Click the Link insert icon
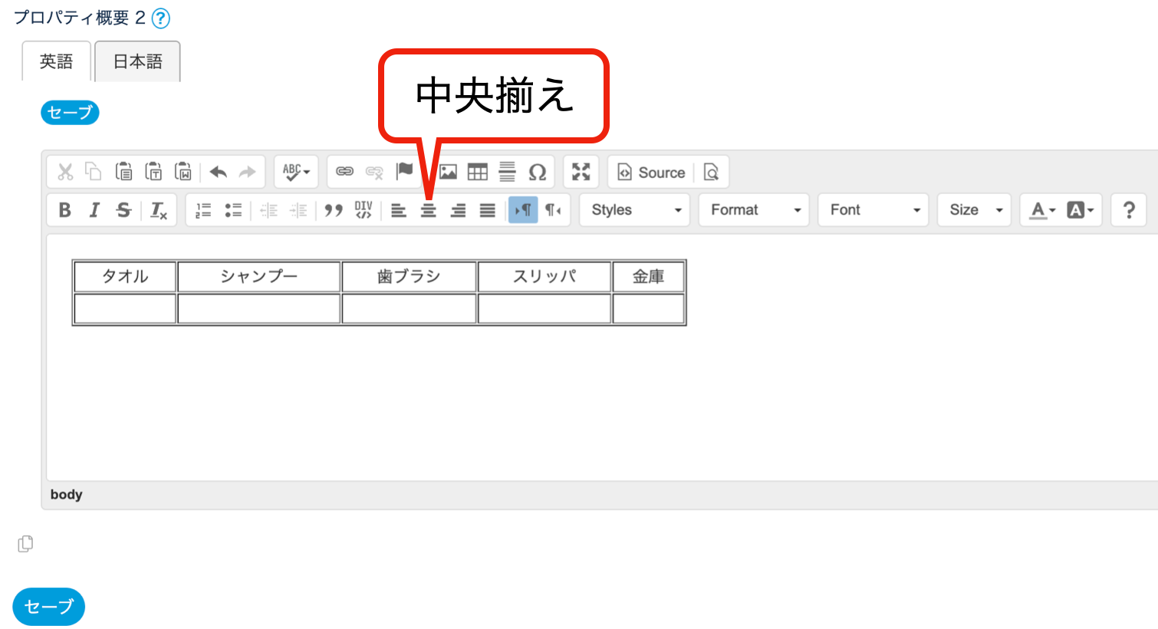The image size is (1158, 629). coord(344,172)
